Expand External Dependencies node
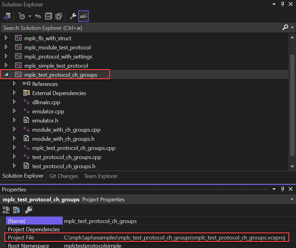296x248 pixels. click(x=14, y=93)
